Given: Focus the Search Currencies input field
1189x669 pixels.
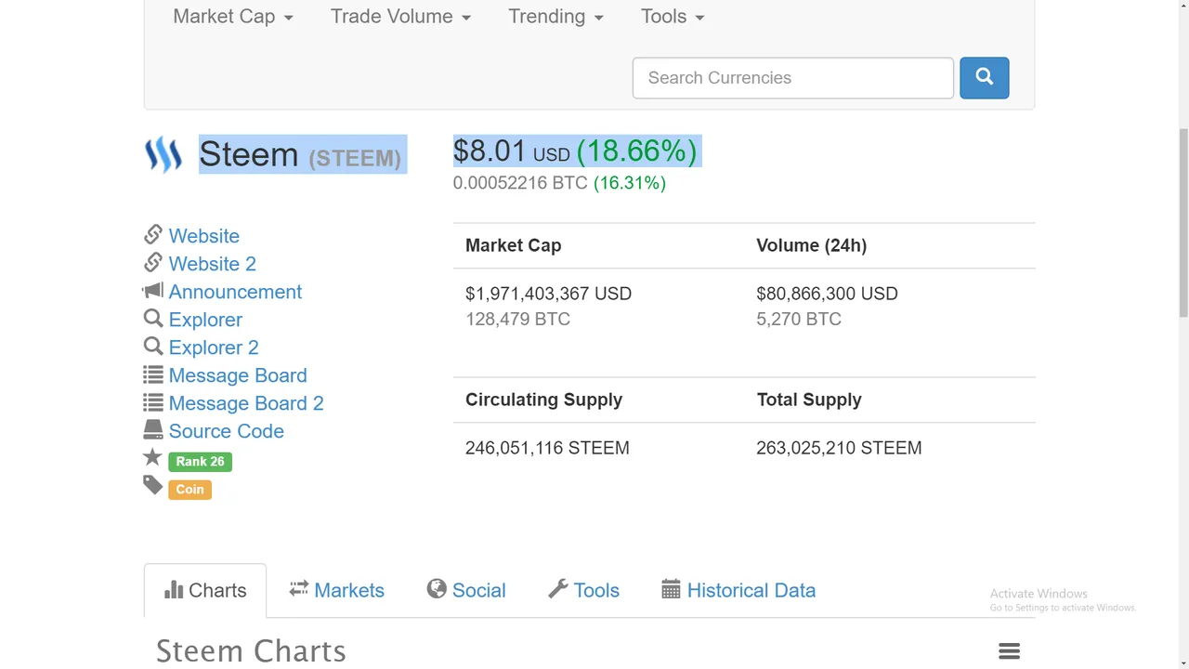Looking at the screenshot, I should [x=793, y=78].
